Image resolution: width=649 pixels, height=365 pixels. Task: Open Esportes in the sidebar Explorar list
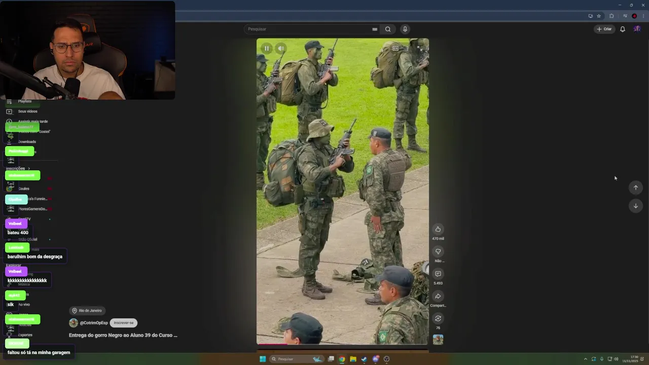[x=25, y=335]
